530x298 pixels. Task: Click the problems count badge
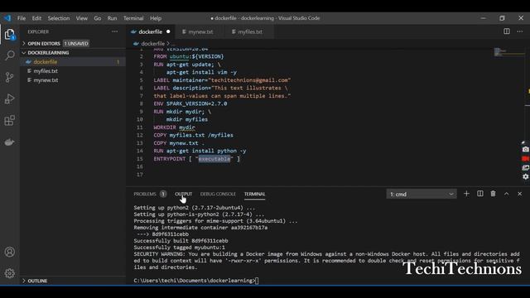click(163, 194)
